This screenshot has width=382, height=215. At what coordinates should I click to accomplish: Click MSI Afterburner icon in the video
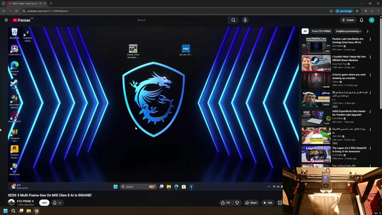coord(14,169)
